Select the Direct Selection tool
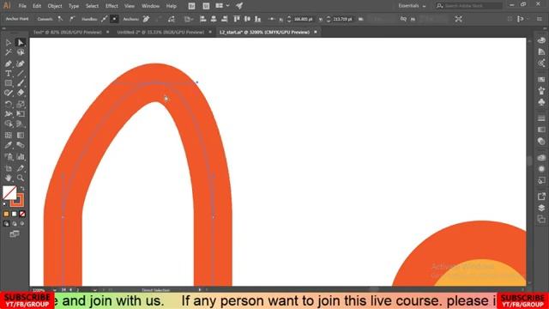549x309 pixels. coord(21,43)
